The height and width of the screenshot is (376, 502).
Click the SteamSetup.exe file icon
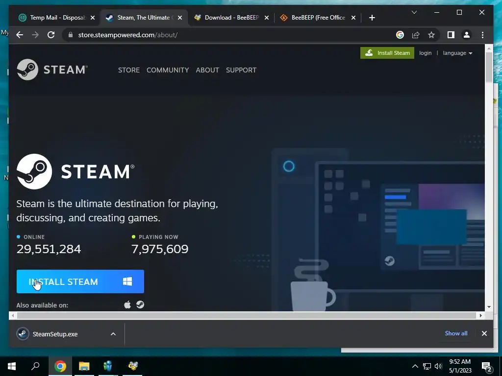click(23, 334)
